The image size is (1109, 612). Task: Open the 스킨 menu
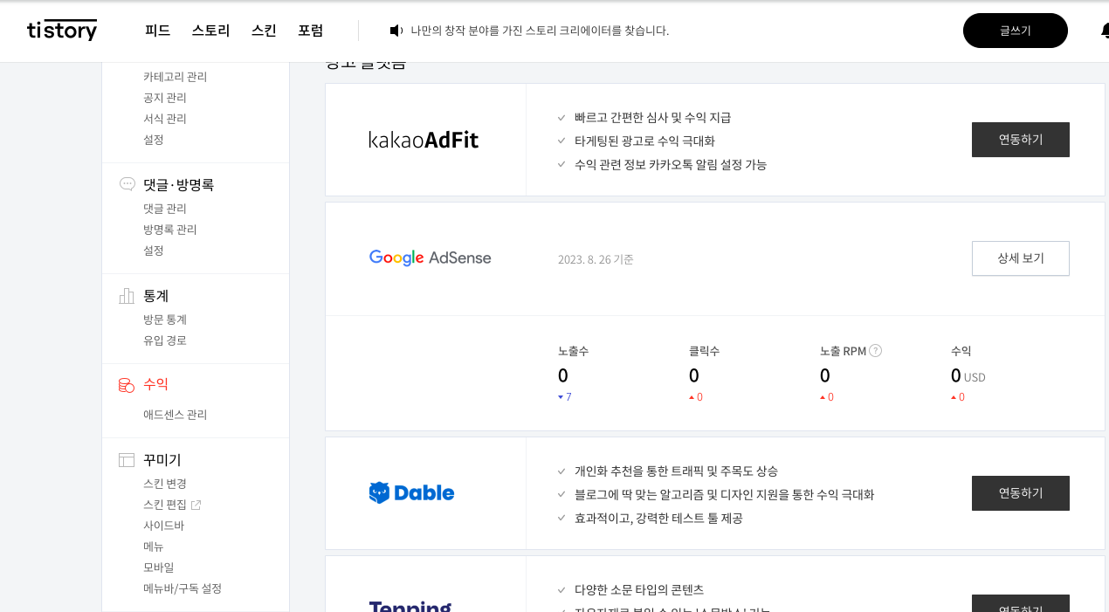pos(264,31)
